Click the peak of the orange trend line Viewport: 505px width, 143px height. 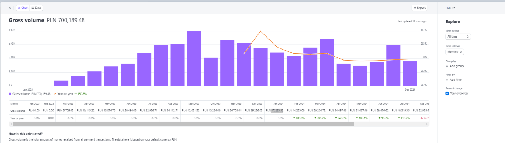coord(261,31)
